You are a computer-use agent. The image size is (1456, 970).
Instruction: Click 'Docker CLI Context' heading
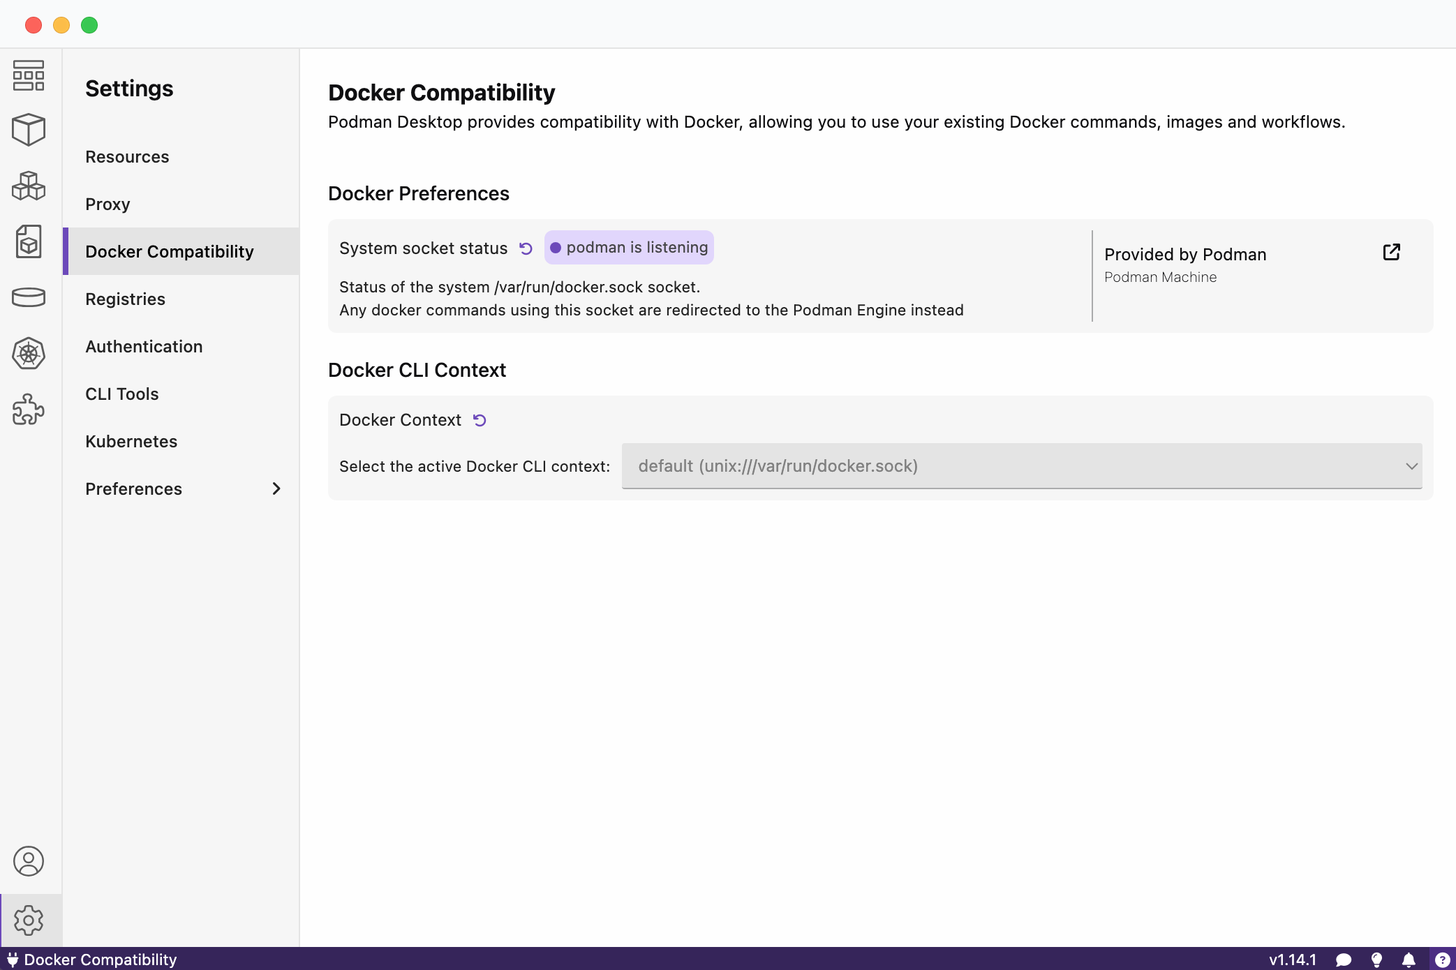pos(417,370)
